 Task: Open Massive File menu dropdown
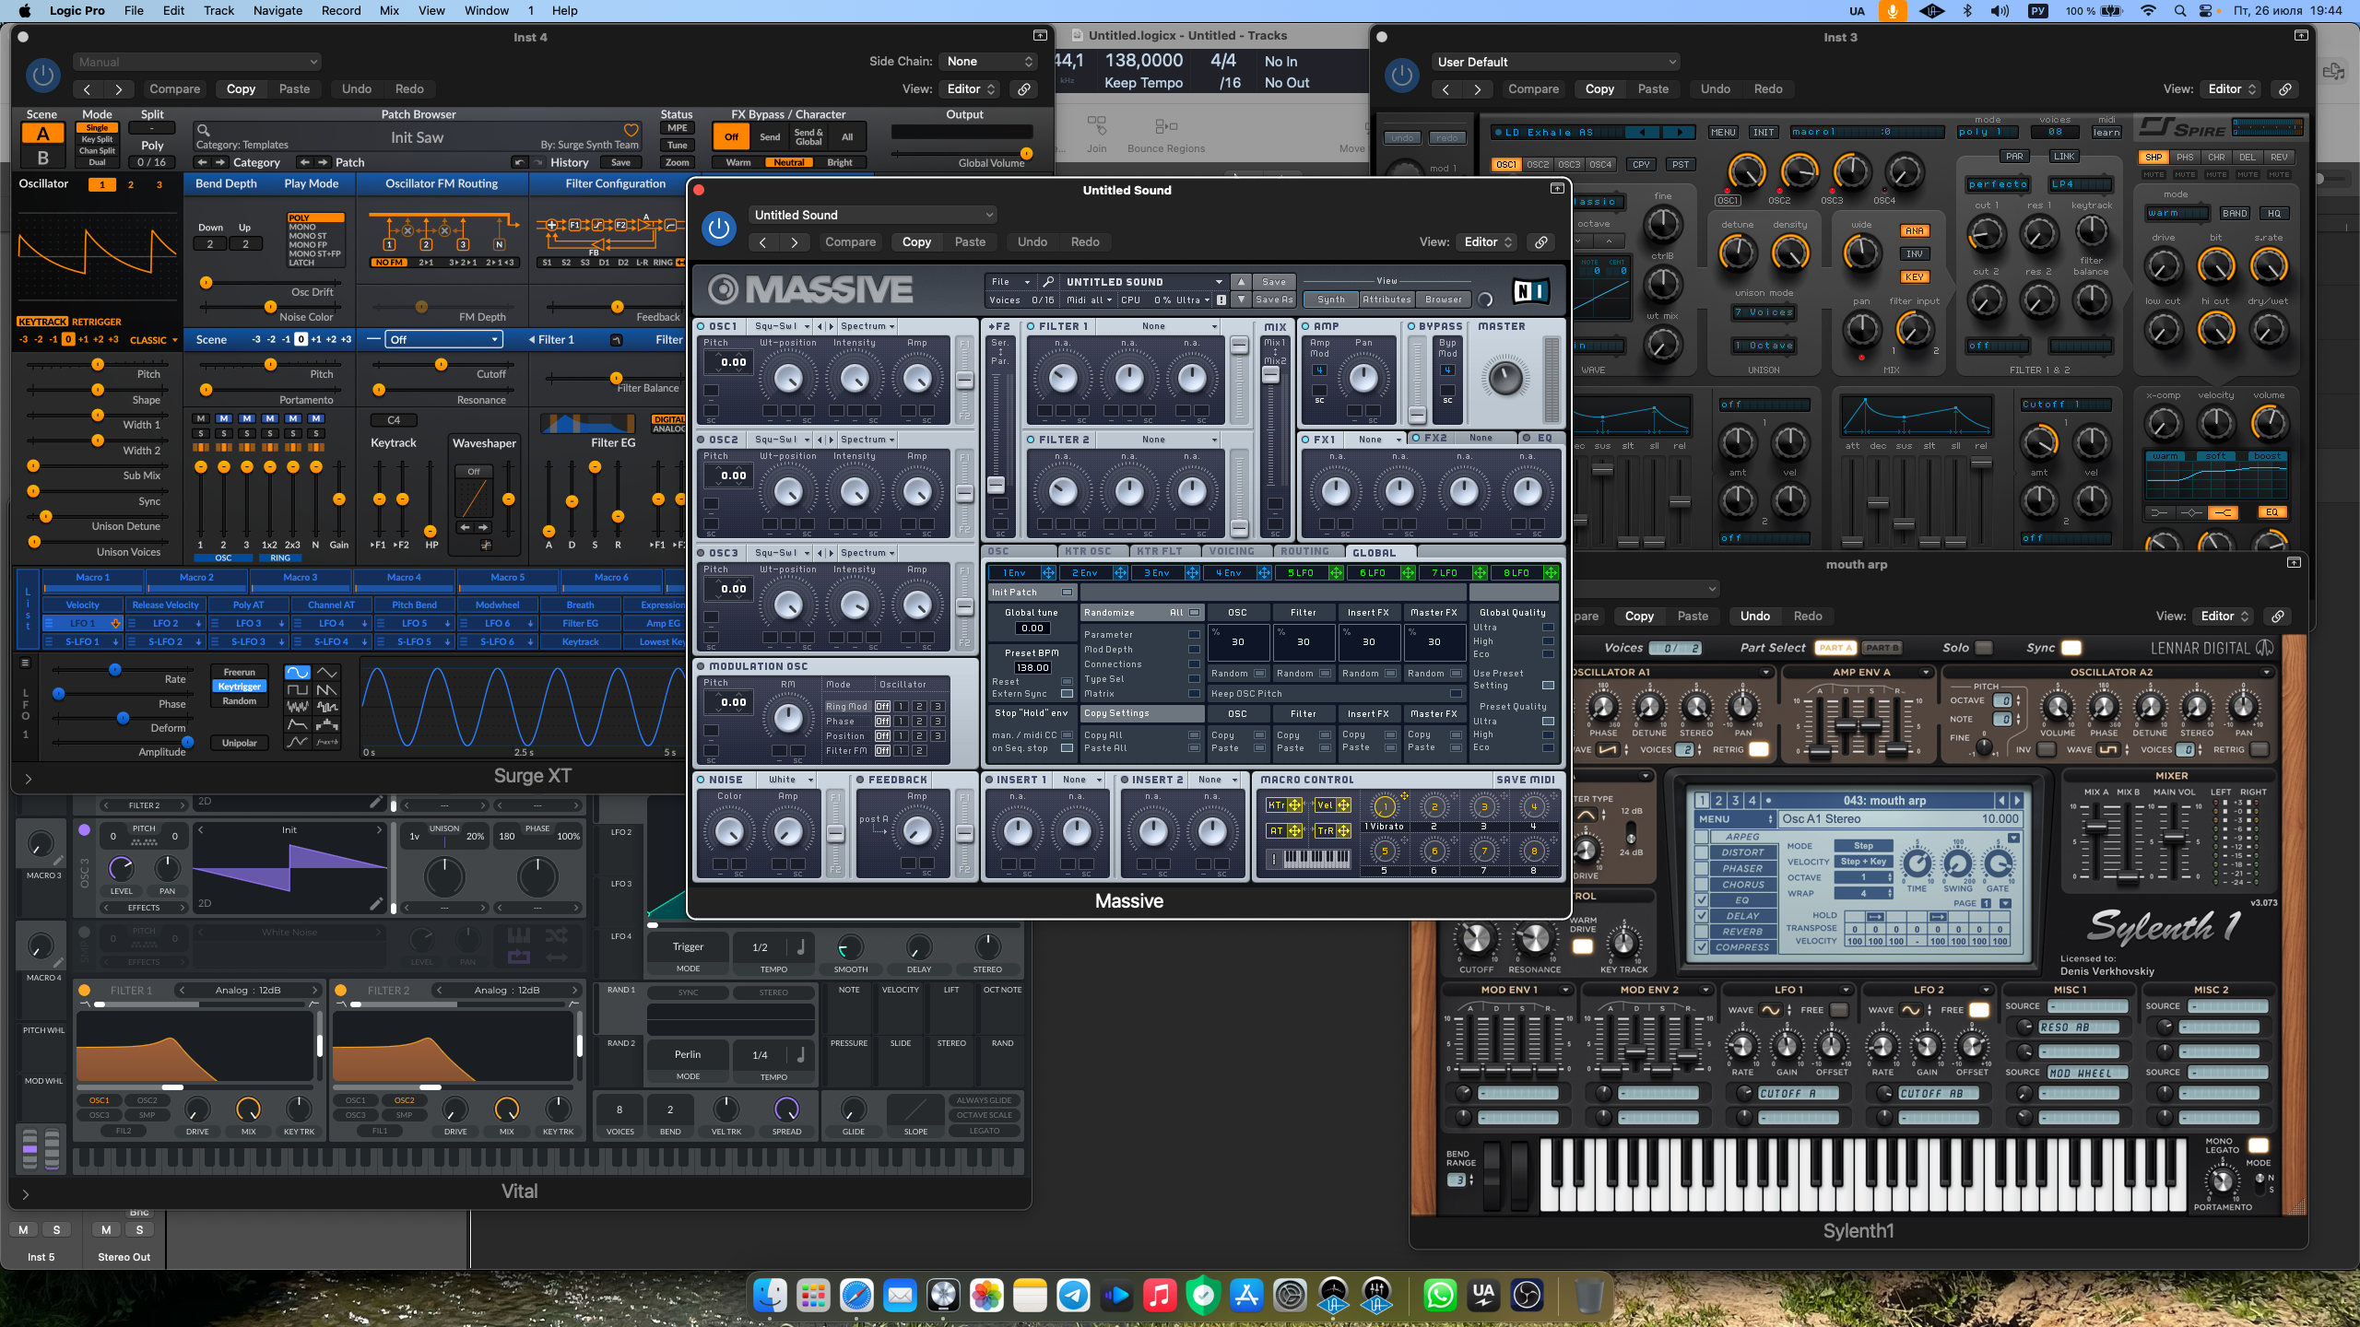[x=1009, y=282]
